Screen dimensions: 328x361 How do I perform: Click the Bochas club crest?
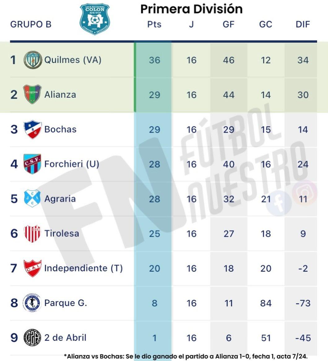[x=32, y=129]
